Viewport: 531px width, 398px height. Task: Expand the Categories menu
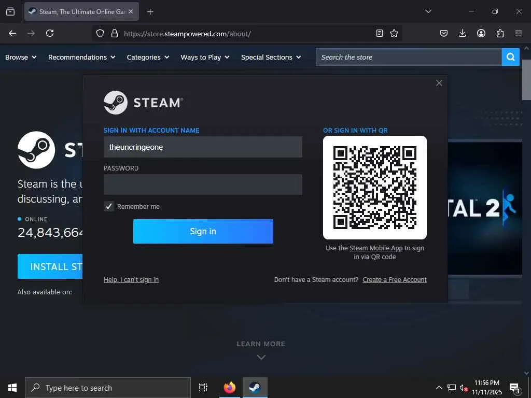pyautogui.click(x=148, y=57)
